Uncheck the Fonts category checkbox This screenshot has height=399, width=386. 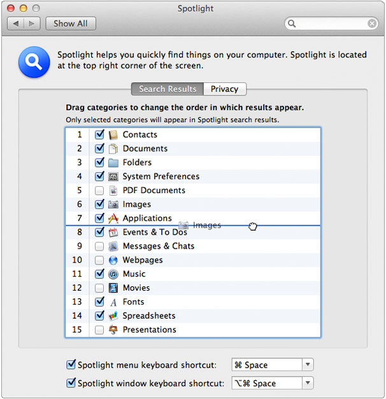[x=99, y=301]
